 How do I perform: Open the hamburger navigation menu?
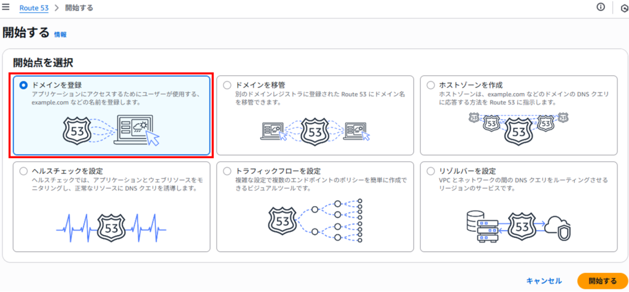point(6,7)
